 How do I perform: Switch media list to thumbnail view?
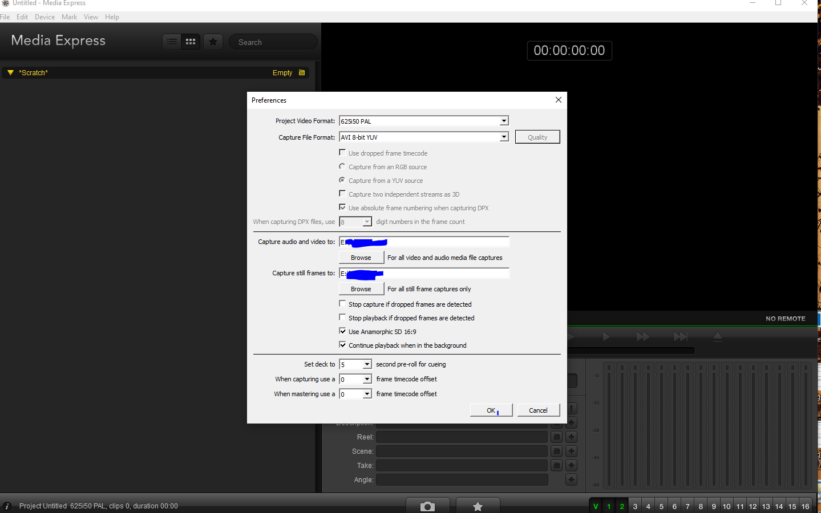(191, 42)
